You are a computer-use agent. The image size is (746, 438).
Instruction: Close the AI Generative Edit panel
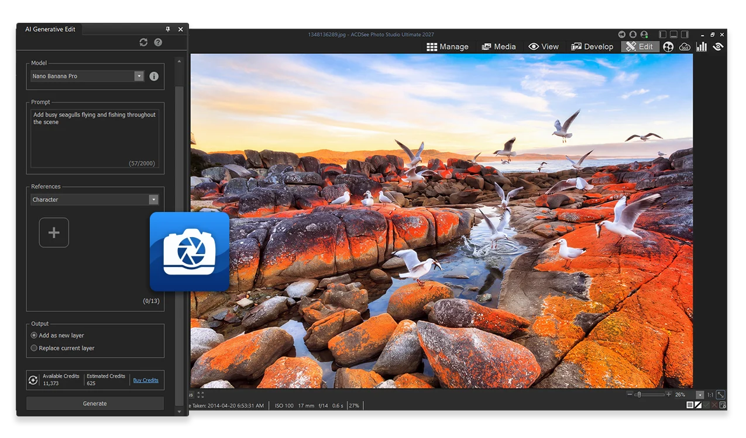coord(180,29)
